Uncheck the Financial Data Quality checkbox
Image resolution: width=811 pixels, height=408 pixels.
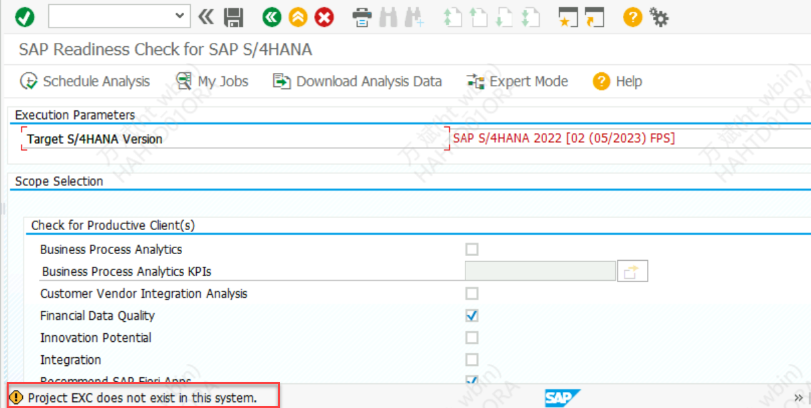[472, 316]
